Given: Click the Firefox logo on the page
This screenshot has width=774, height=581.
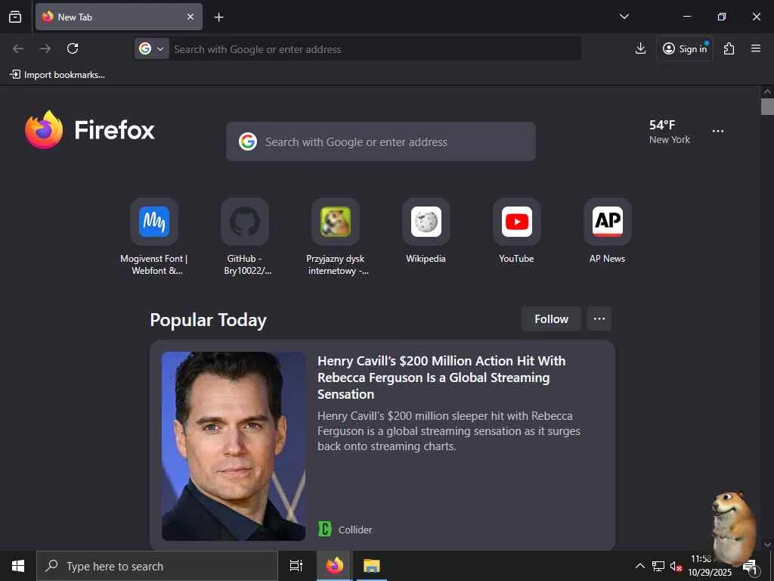Looking at the screenshot, I should point(90,130).
